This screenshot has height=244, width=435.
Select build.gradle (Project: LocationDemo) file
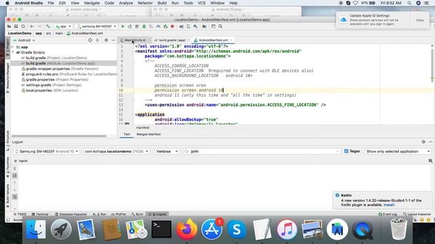pyautogui.click(x=56, y=58)
